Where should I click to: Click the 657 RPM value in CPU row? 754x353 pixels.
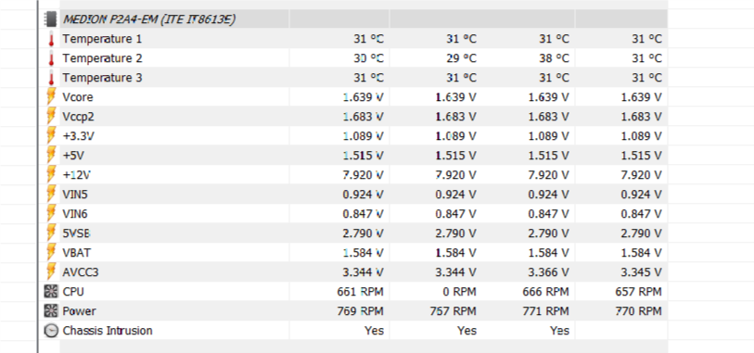coord(639,292)
